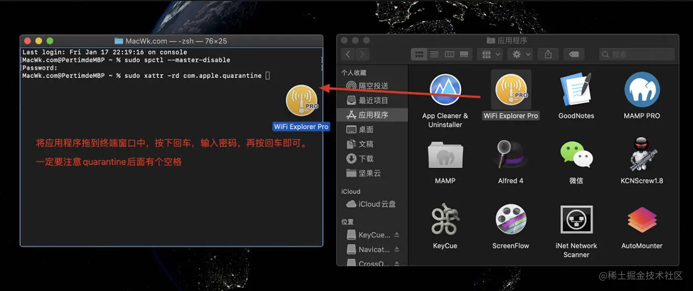Click the Finder edit tags button
The width and height of the screenshot is (693, 291).
574,54
